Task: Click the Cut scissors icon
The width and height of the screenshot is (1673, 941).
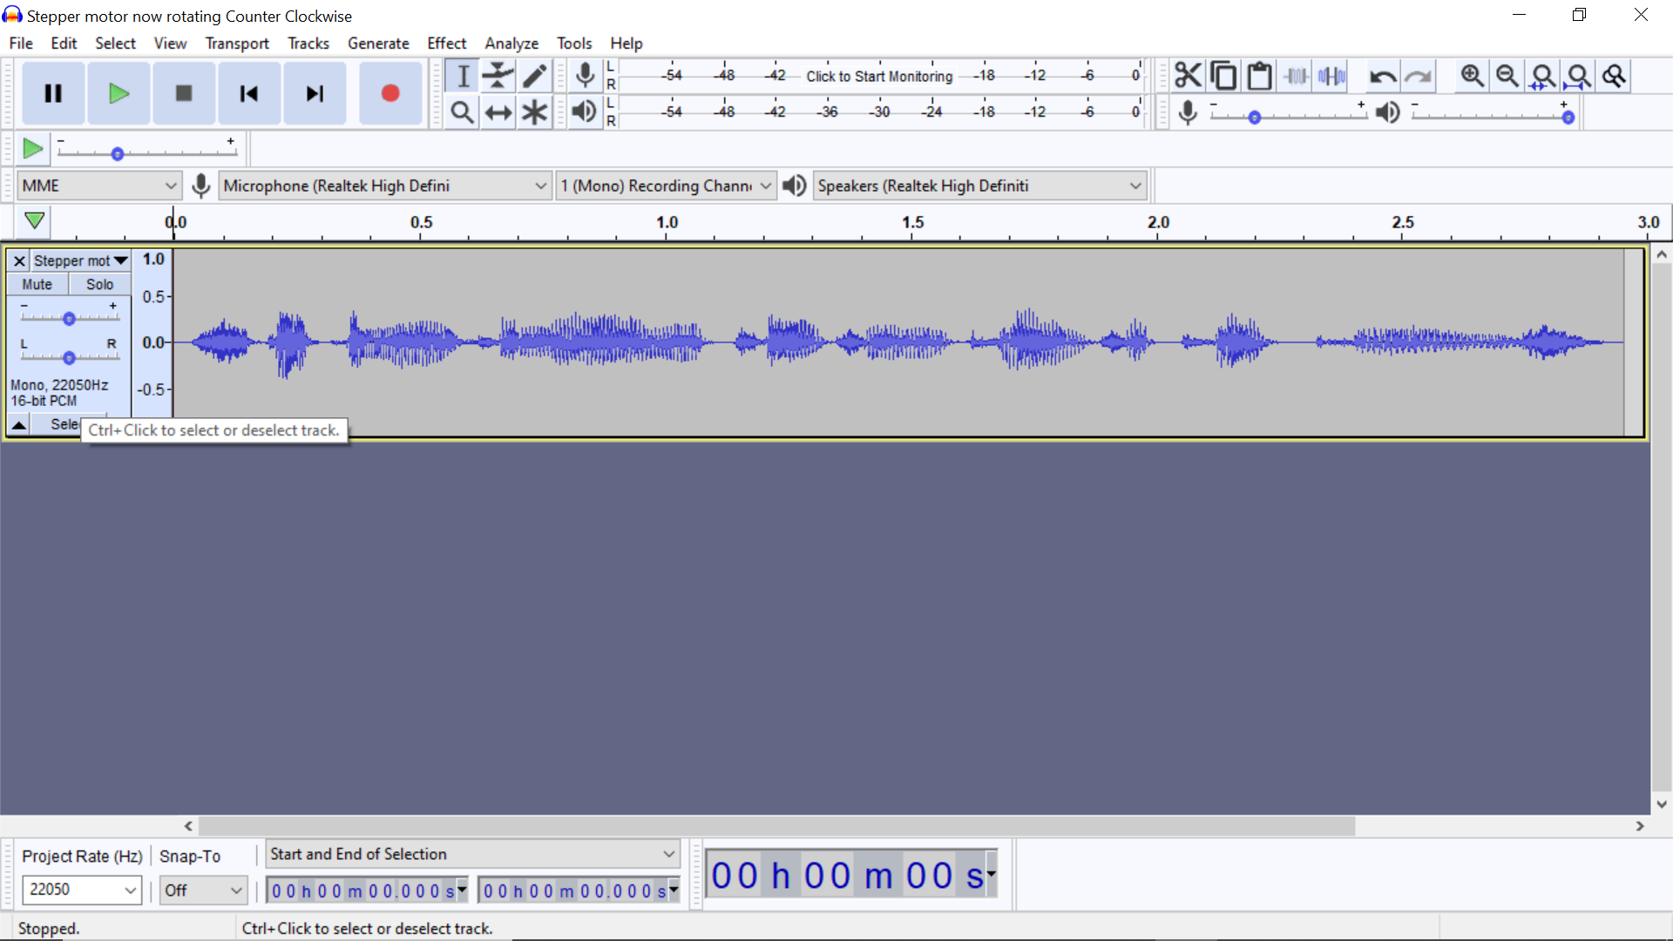Action: point(1188,76)
